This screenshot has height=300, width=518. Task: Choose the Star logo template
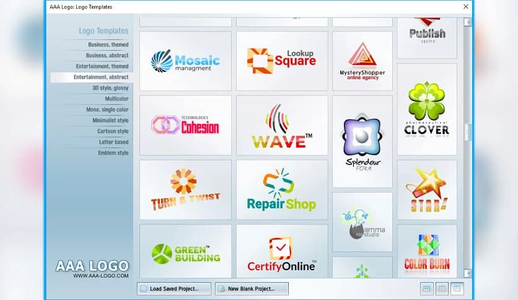[427, 190]
